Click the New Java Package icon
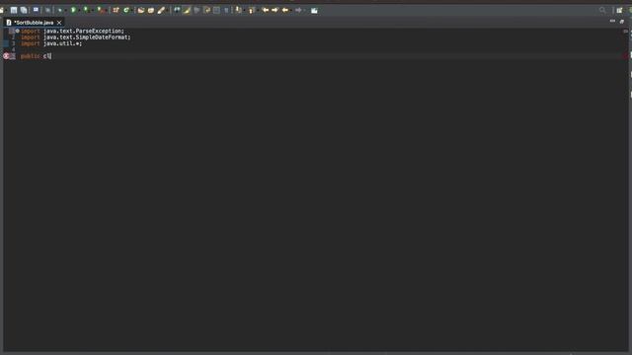Image resolution: width=632 pixels, height=355 pixels. click(116, 10)
